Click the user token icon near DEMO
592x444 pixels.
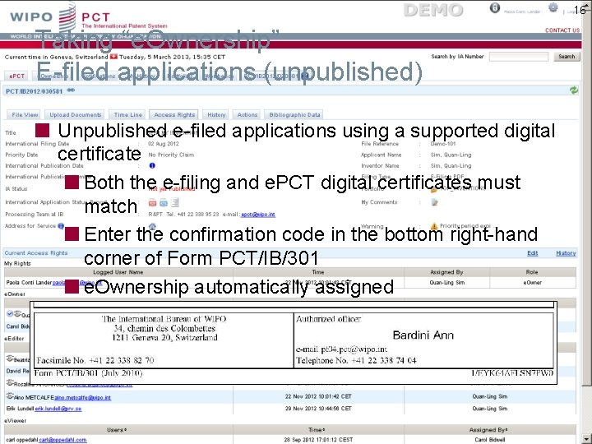[495, 7]
